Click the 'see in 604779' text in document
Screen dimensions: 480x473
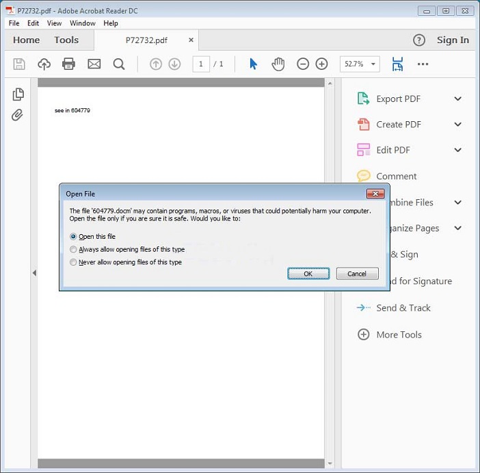[72, 110]
